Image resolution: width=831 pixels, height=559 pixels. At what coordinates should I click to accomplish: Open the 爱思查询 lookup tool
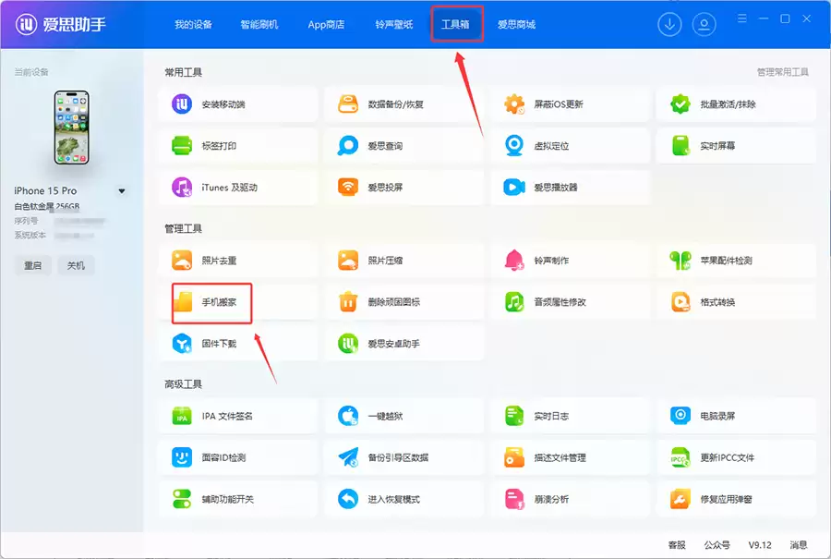click(x=403, y=146)
